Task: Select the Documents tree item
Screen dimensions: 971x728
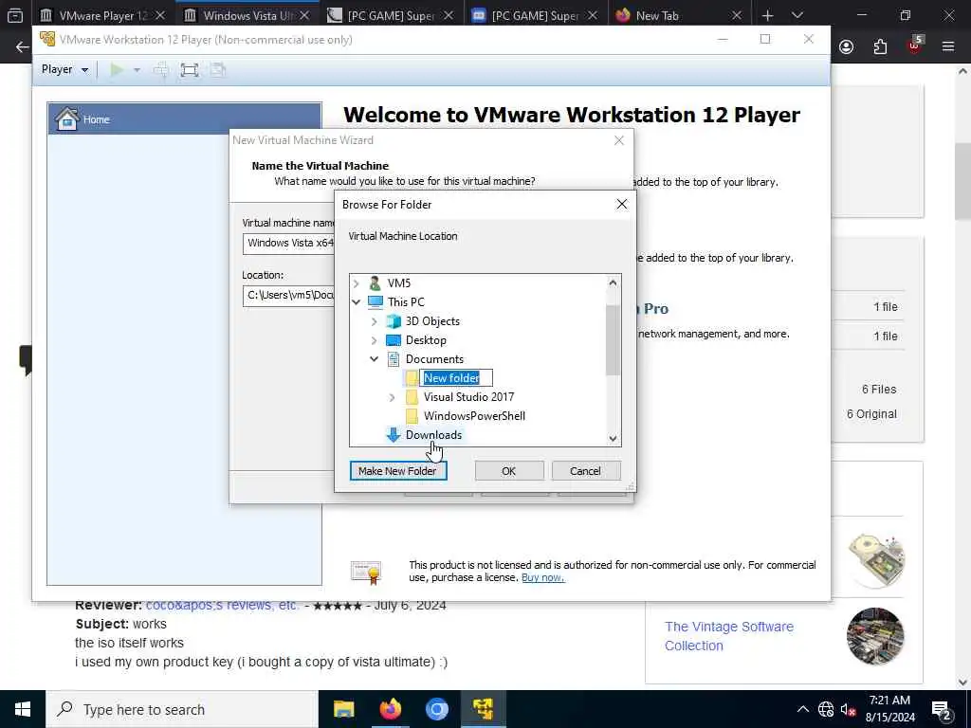Action: point(434,359)
